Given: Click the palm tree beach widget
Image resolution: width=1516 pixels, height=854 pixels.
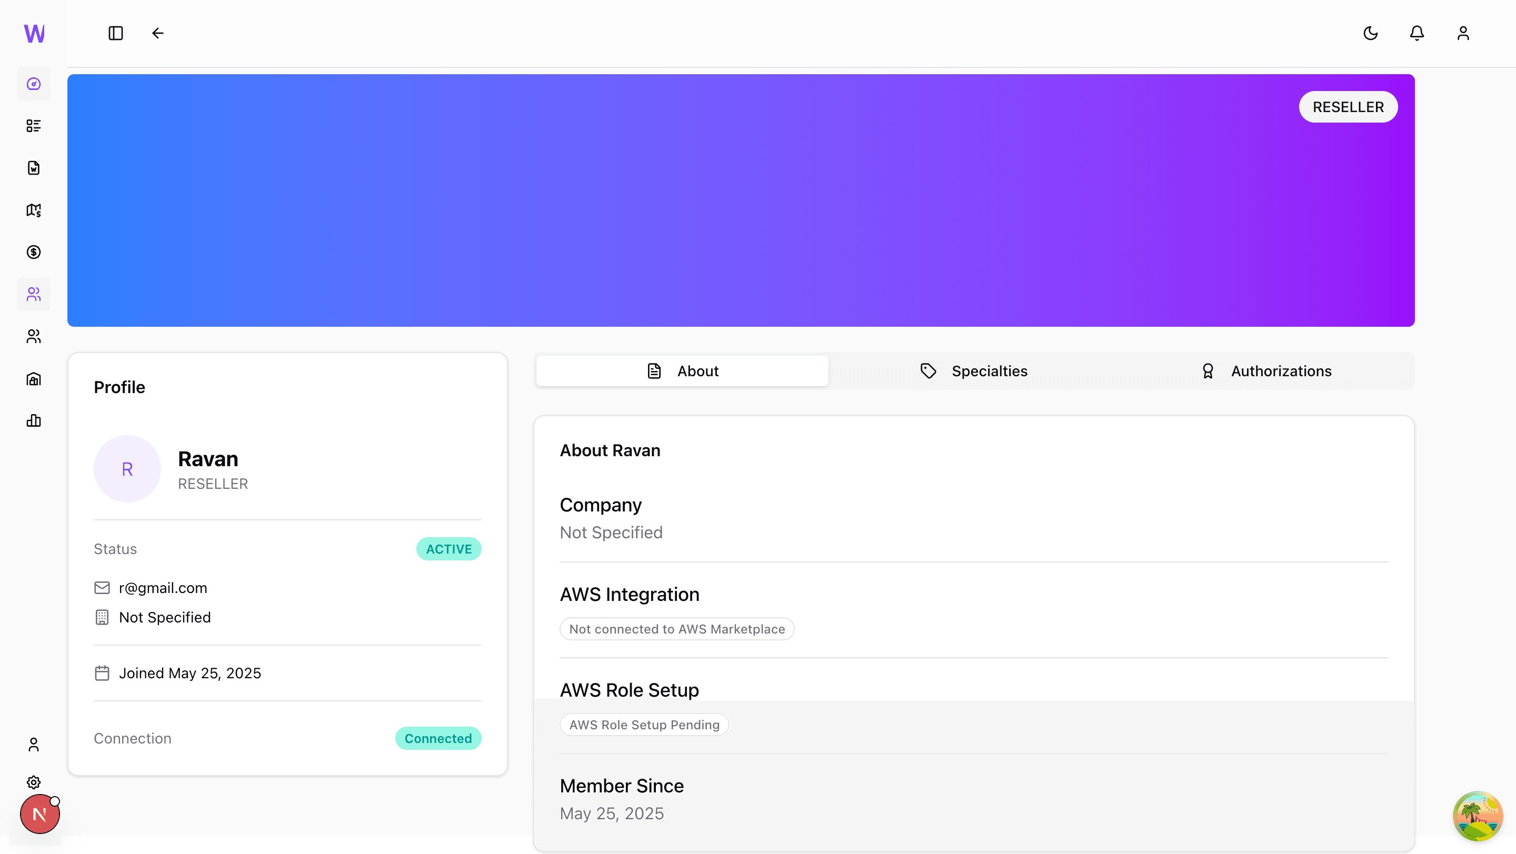Looking at the screenshot, I should pyautogui.click(x=1478, y=816).
